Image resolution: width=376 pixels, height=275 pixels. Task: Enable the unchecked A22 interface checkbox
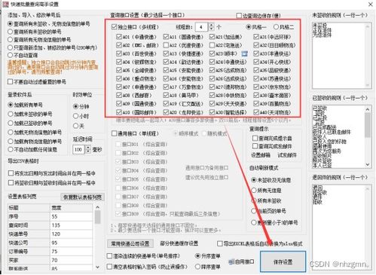212,45
